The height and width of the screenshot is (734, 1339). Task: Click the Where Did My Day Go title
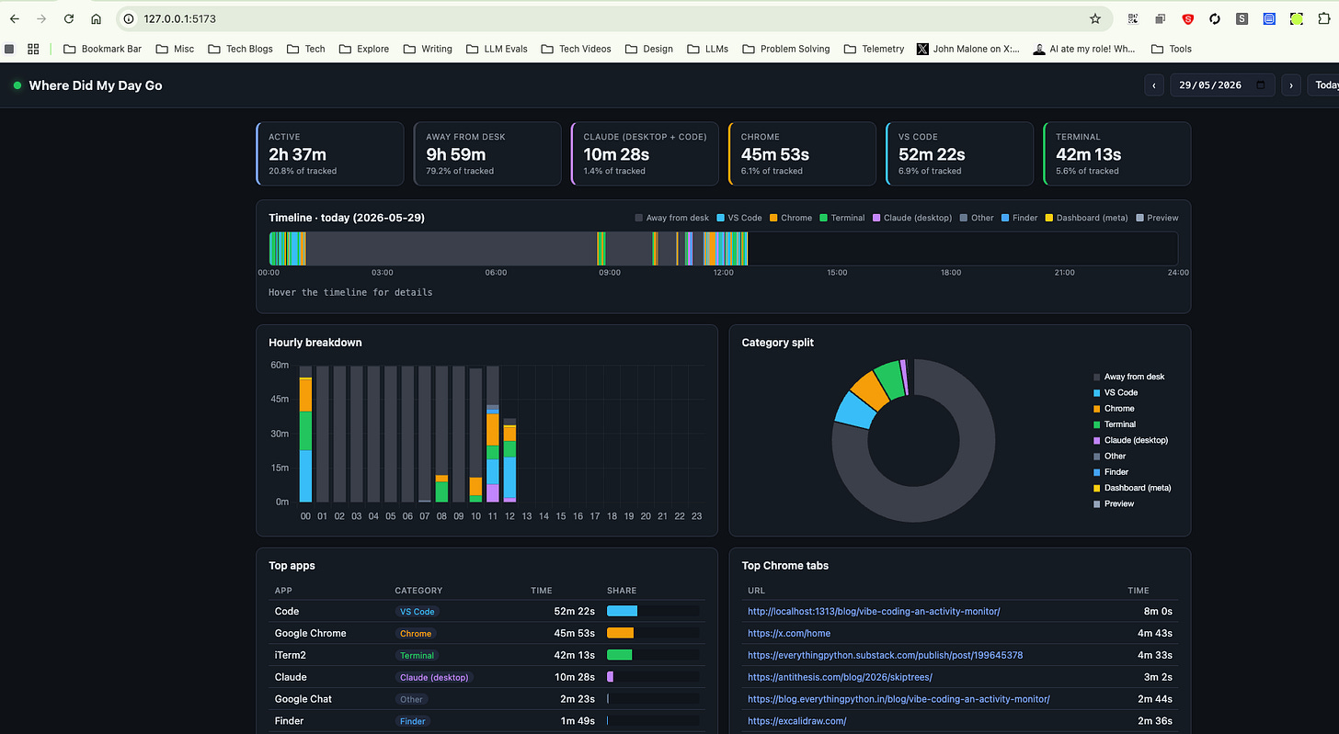point(96,85)
